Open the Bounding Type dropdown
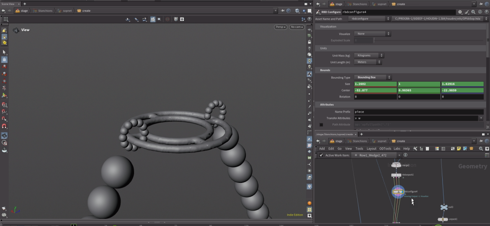Image resolution: width=490 pixels, height=226 pixels. click(372, 77)
